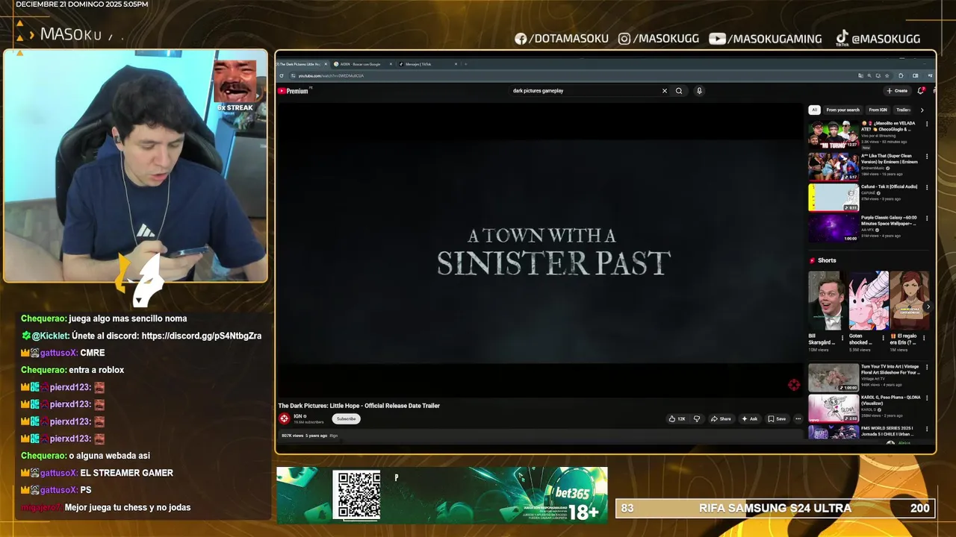Click the Create button on YouTube
Screen dimensions: 956x537
coord(897,91)
